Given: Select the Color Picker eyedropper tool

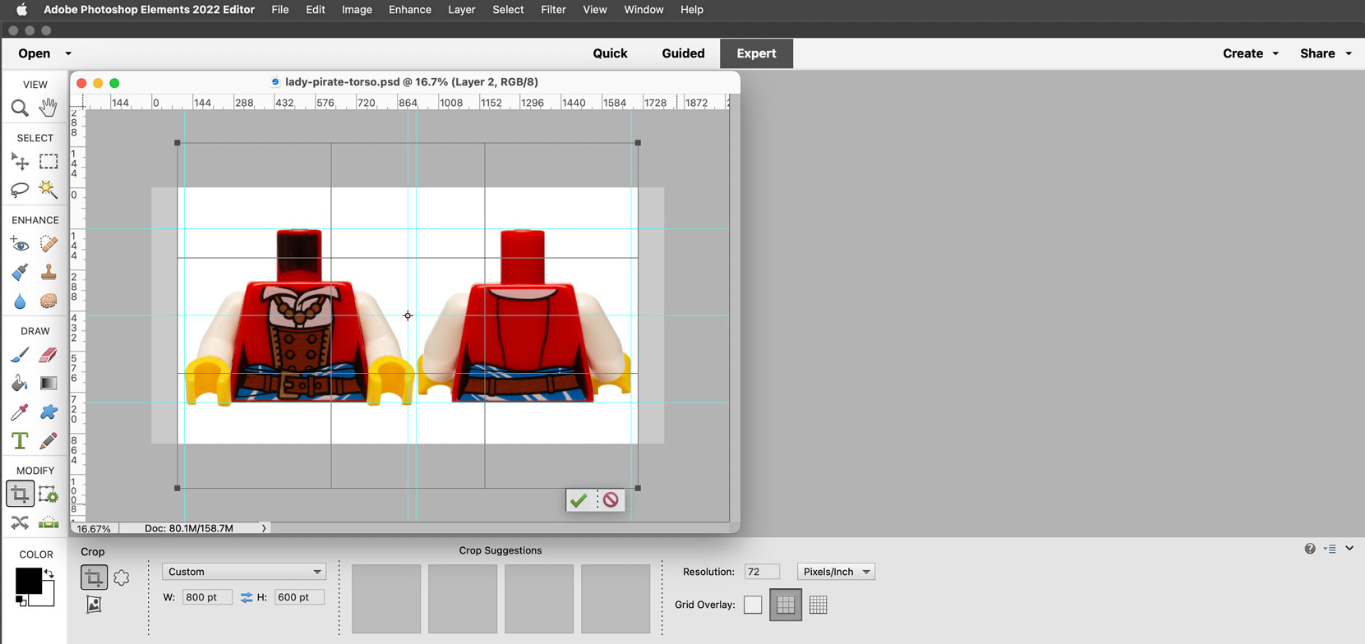Looking at the screenshot, I should 20,412.
